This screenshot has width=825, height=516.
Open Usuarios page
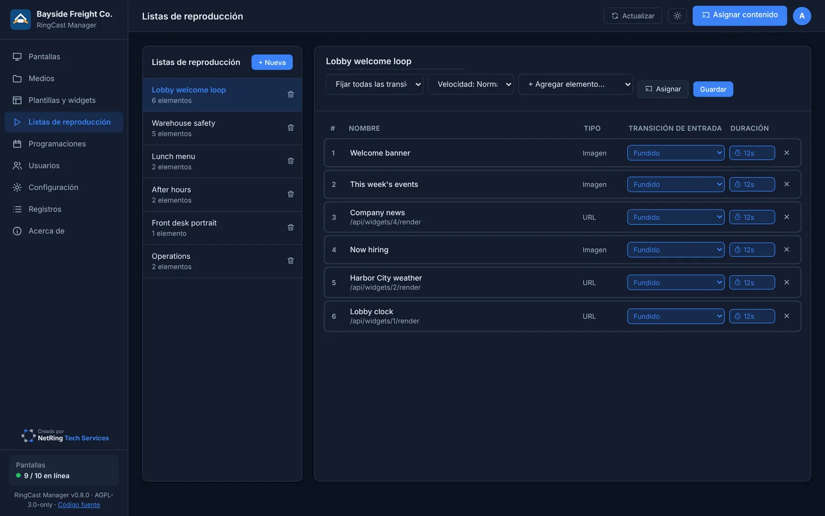tap(64, 166)
